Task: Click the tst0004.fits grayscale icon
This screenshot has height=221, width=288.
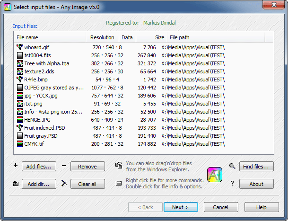Action: click(x=20, y=55)
